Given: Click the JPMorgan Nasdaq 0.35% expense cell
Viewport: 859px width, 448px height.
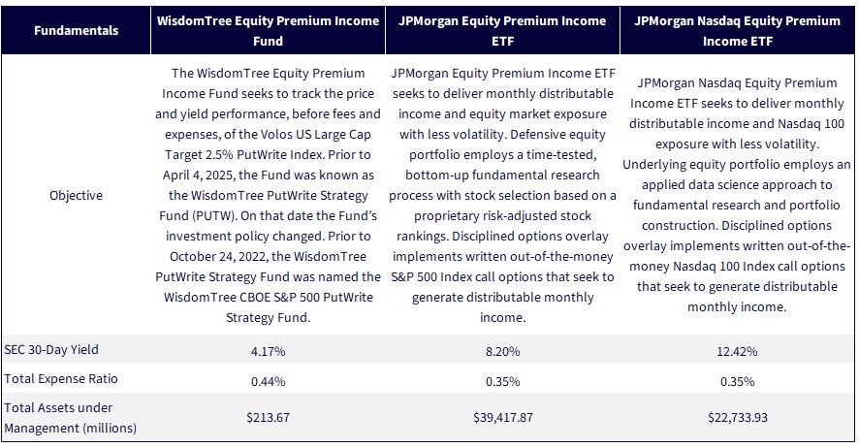Looking at the screenshot, I should pyautogui.click(x=738, y=381).
